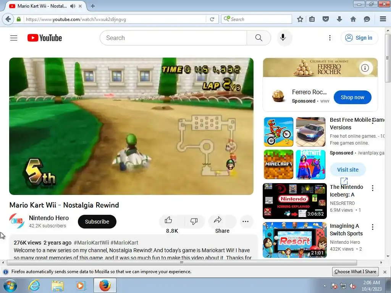This screenshot has width=391, height=293.
Task: Open the YouTube guide hamburger menu
Action: click(x=14, y=38)
